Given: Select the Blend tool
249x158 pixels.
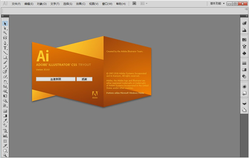Looking at the screenshot, I should pyautogui.click(x=5, y=125).
